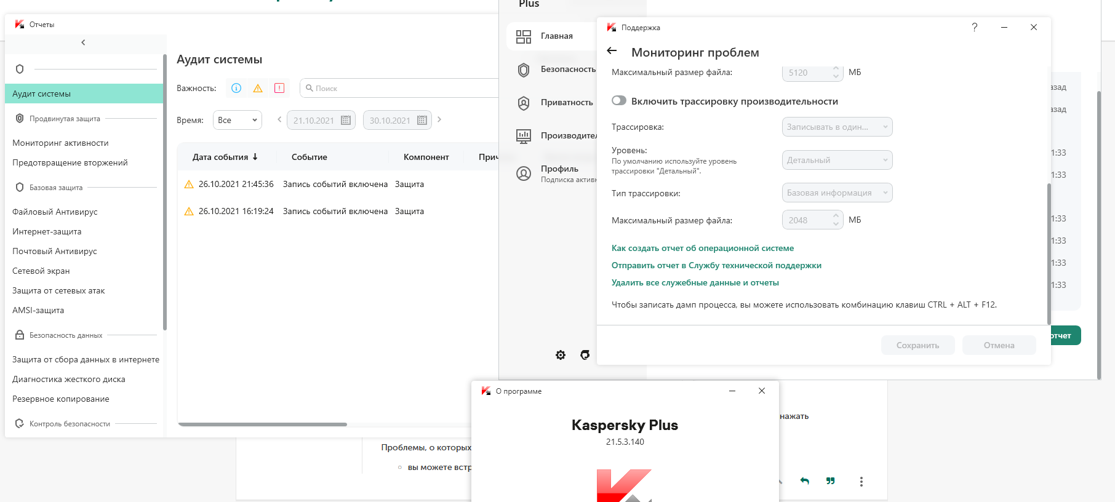This screenshot has height=502, width=1115.
Task: Click Отправить отчет в Службу технической поддержки
Action: pos(716,265)
